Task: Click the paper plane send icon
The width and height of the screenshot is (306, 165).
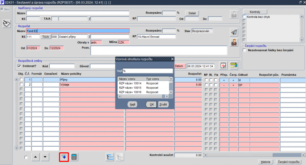Action: tap(234, 32)
